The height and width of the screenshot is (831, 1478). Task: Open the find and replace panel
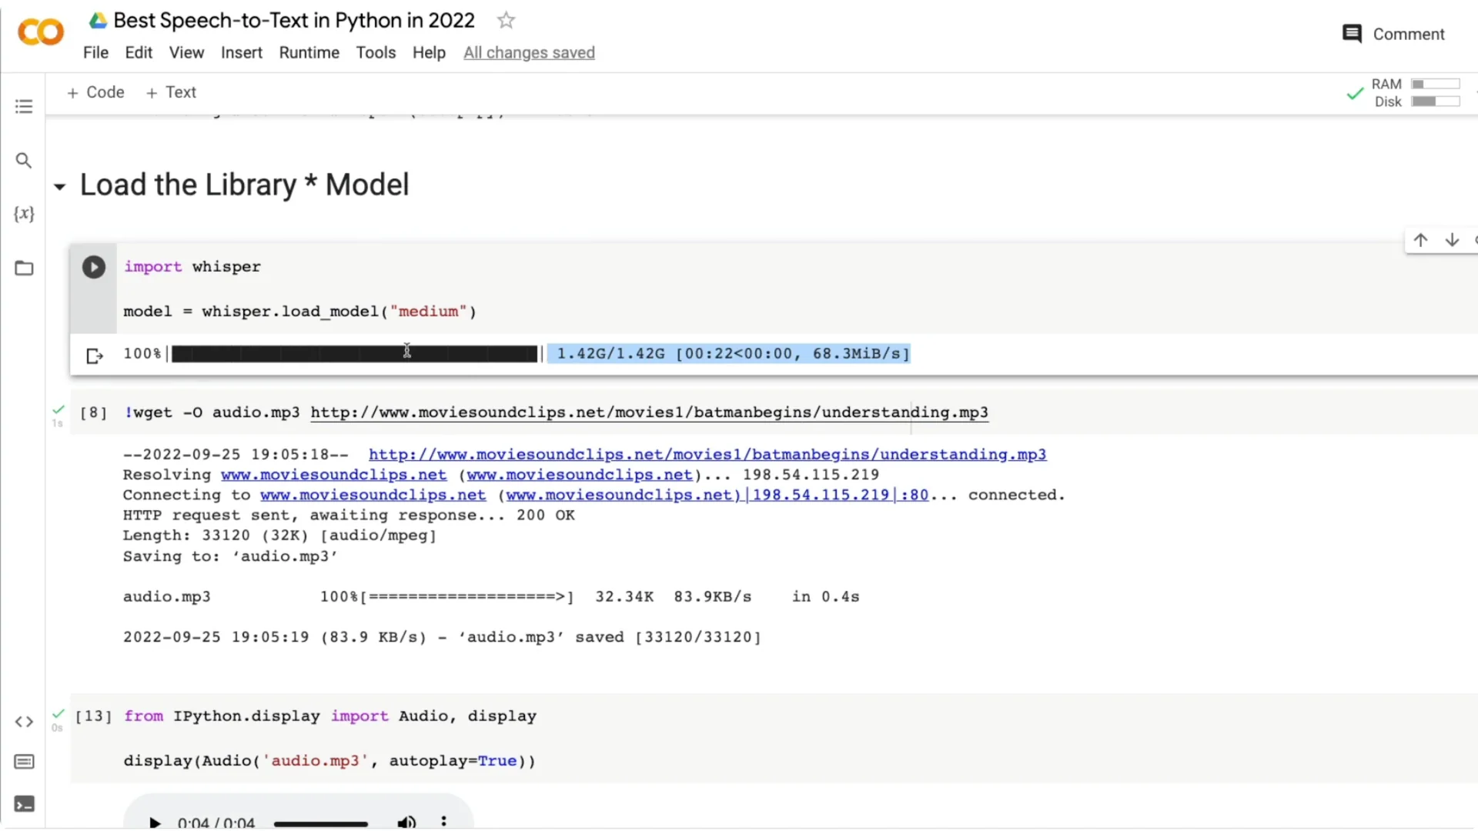pos(24,160)
